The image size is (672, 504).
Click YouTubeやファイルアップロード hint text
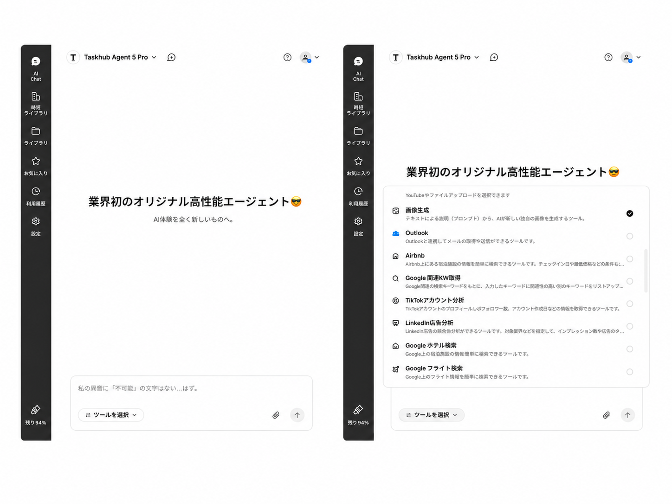458,195
